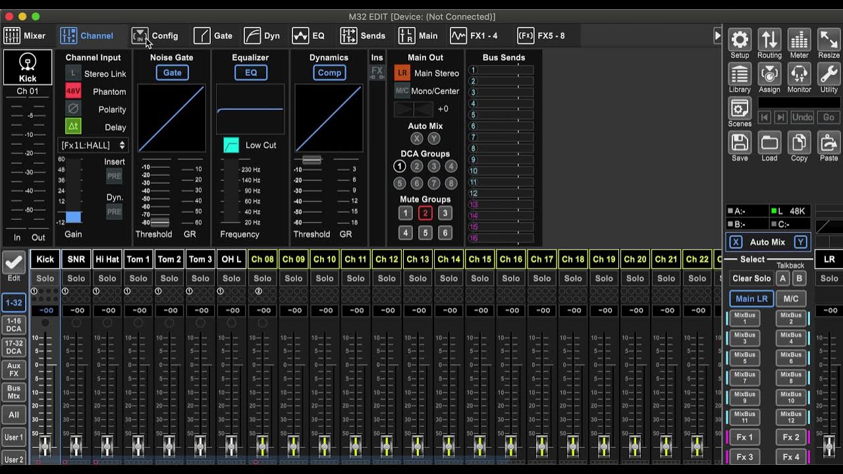The width and height of the screenshot is (843, 474).
Task: Toggle Mute Group 2
Action: pos(425,213)
